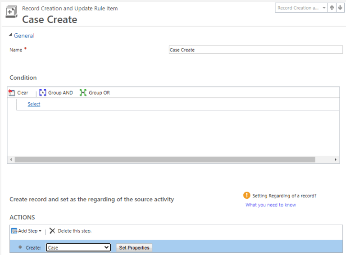Select the Group AND icon

pyautogui.click(x=43, y=93)
